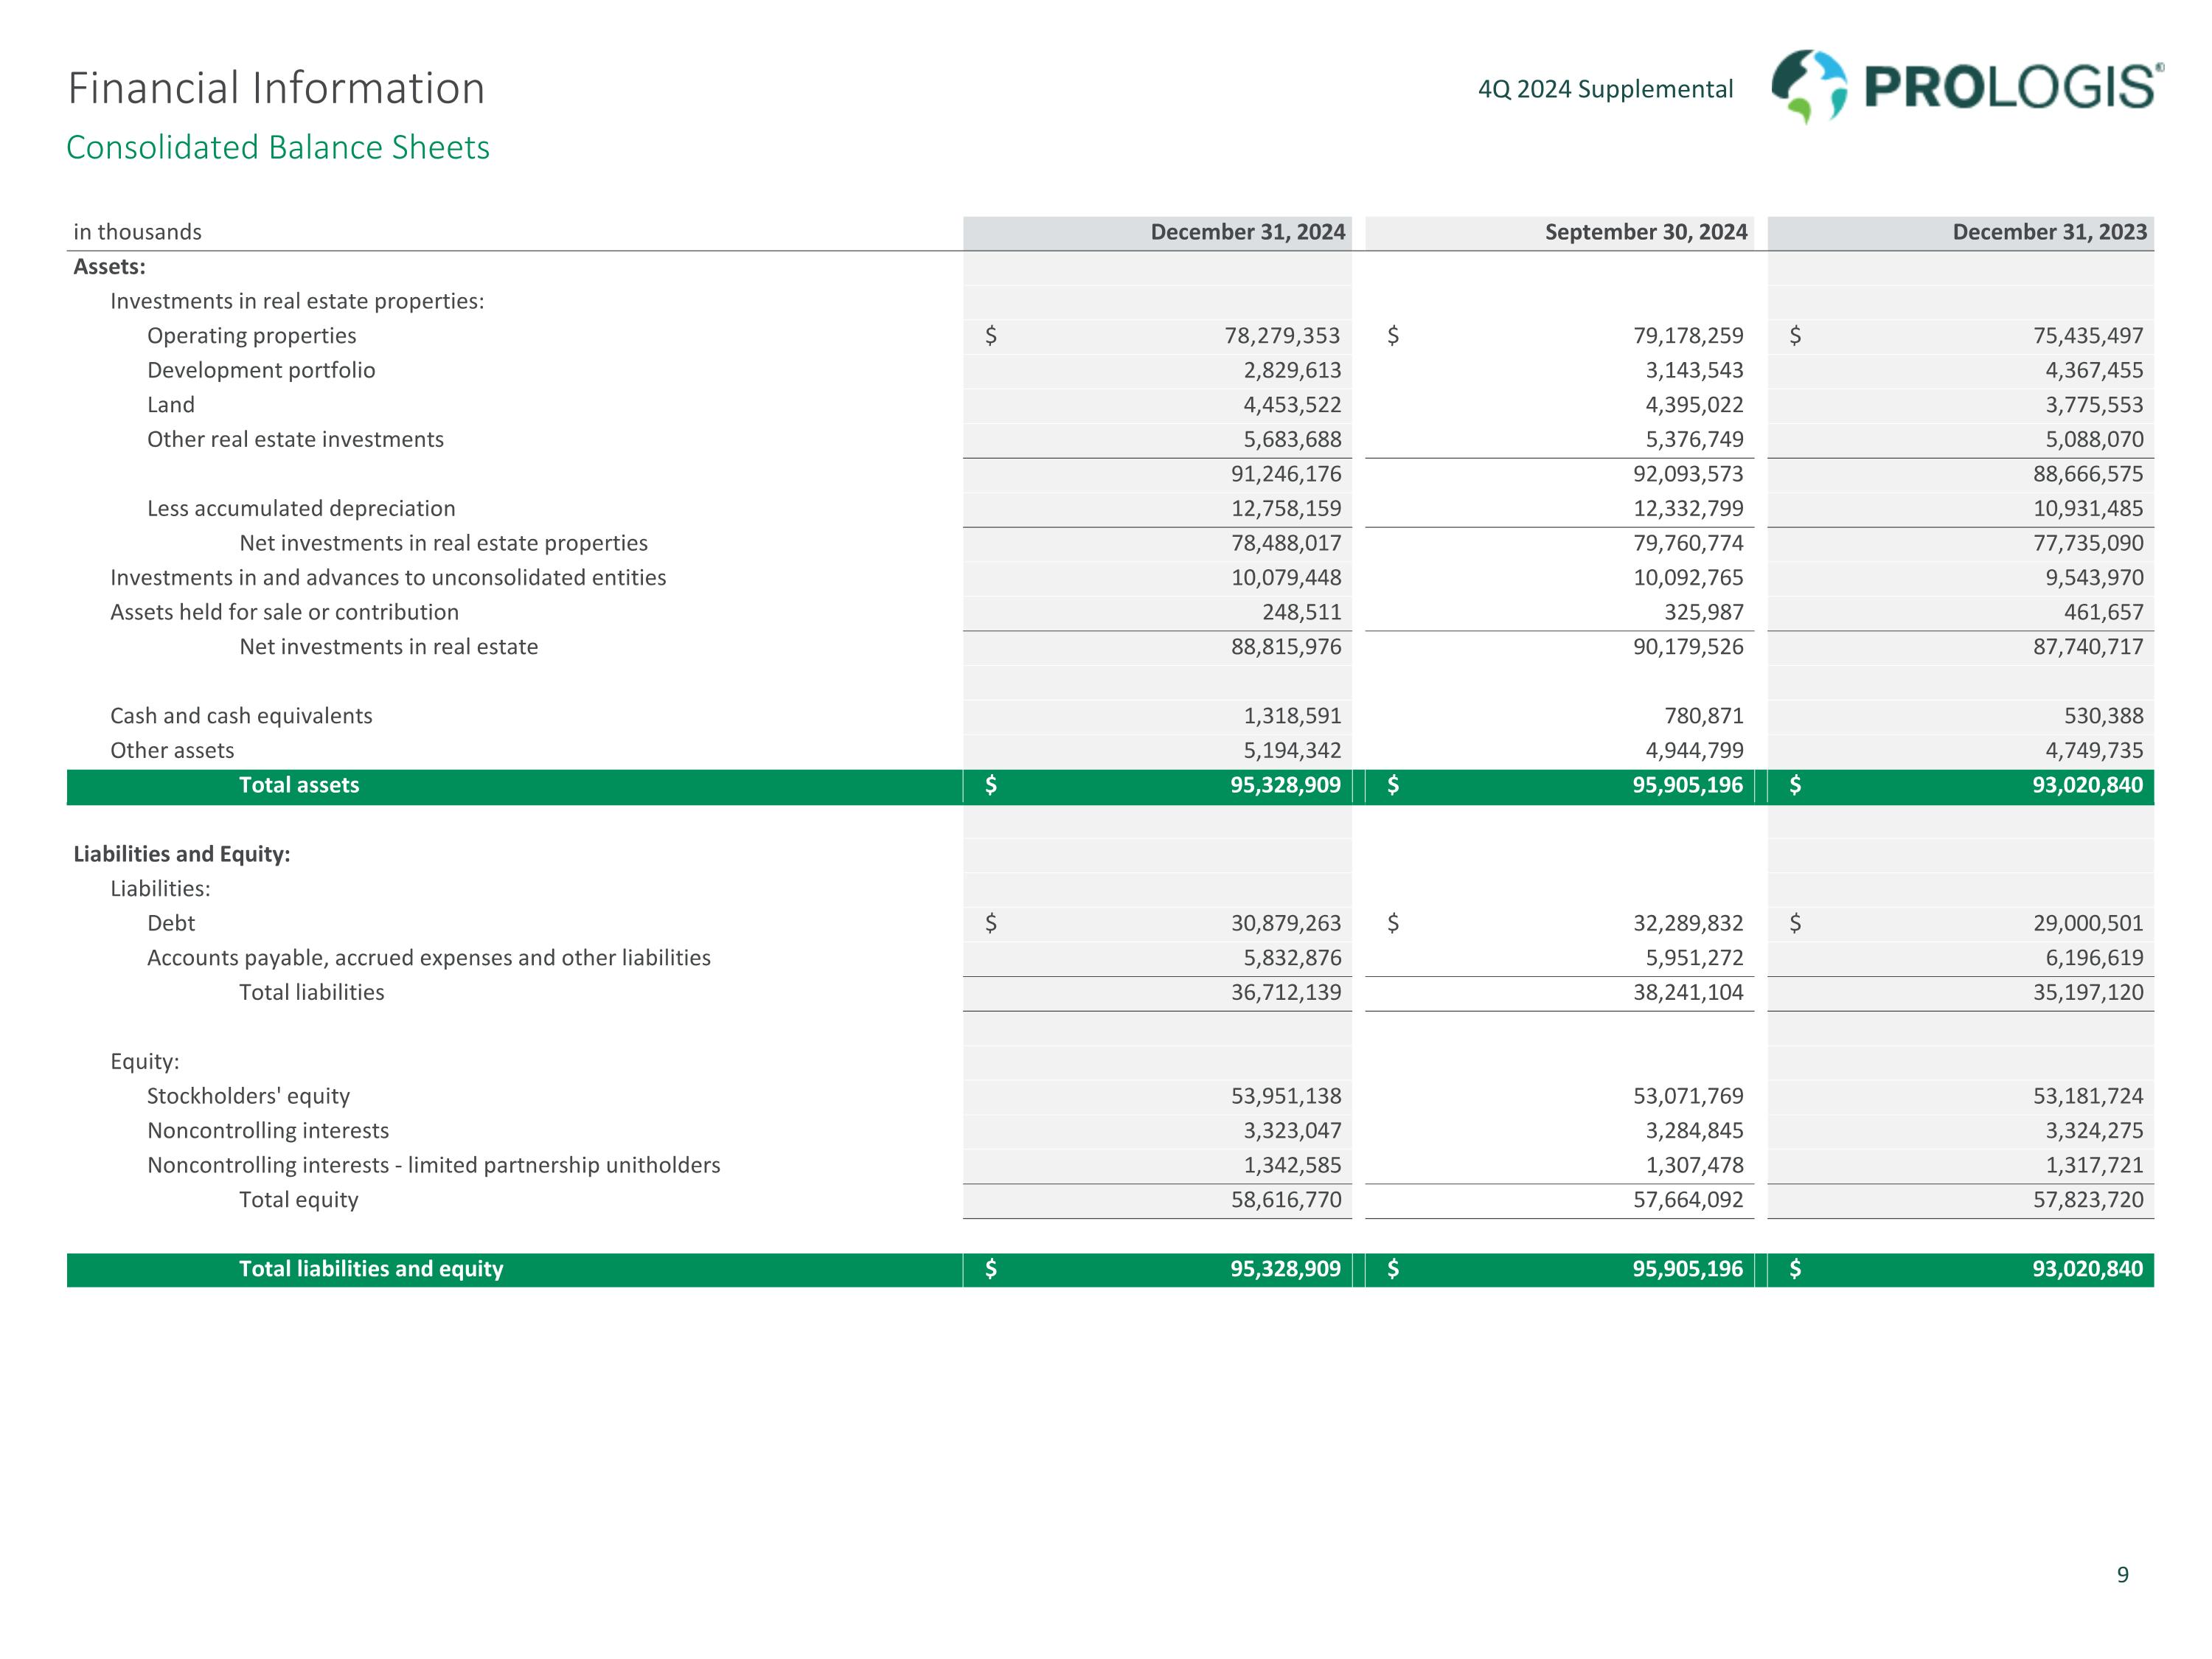The height and width of the screenshot is (1659, 2212).
Task: Click Cash and cash equivalents label
Action: tap(241, 716)
